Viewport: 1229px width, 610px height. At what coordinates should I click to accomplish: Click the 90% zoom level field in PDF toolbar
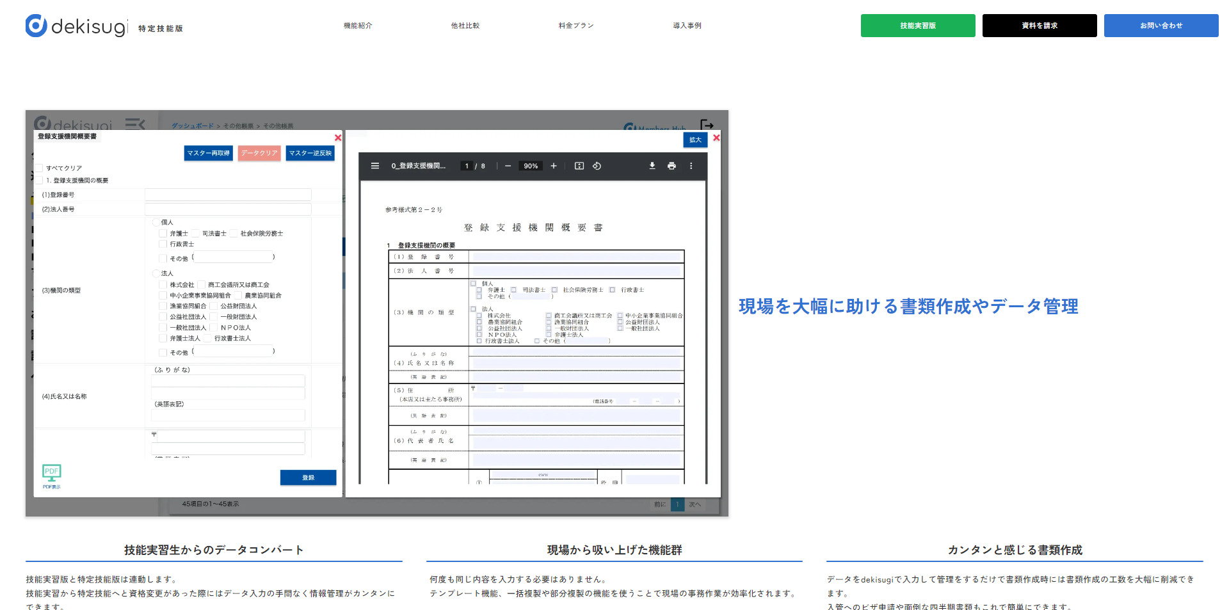(x=531, y=166)
